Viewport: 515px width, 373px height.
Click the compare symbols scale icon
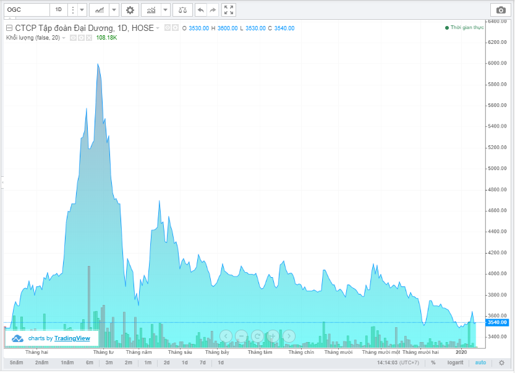point(182,10)
